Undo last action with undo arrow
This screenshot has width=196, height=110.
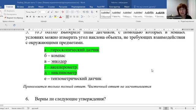click(6, 25)
